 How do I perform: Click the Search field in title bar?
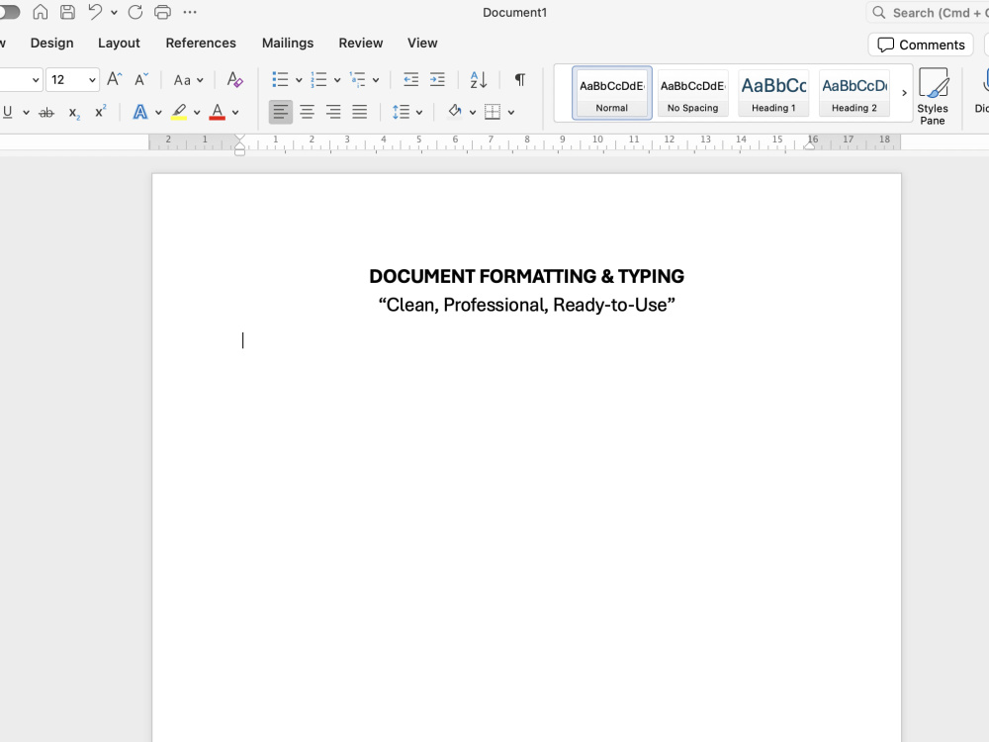click(x=930, y=12)
